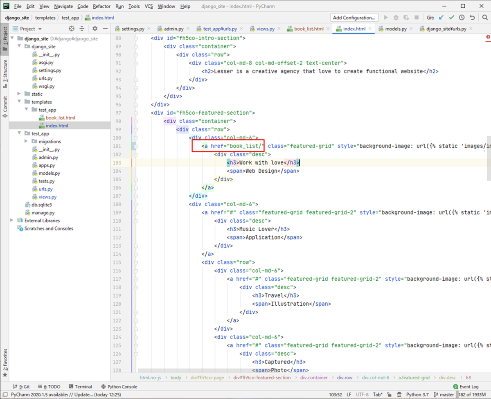The width and height of the screenshot is (491, 399).
Task: Open Search Everywhere magnifier icon
Action: click(x=484, y=18)
